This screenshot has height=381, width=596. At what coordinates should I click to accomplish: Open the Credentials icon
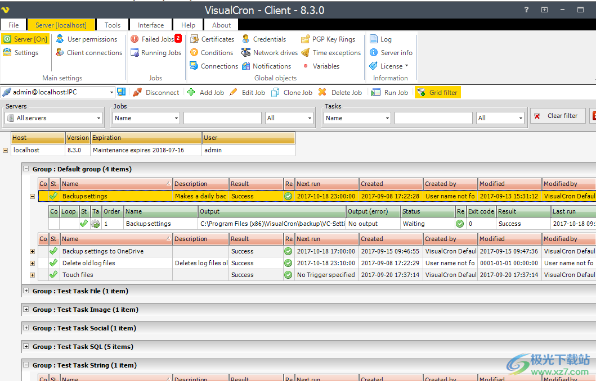pyautogui.click(x=246, y=39)
